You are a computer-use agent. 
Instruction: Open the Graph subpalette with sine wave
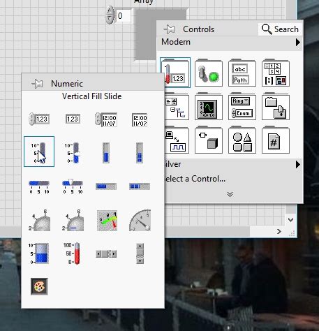click(x=209, y=107)
